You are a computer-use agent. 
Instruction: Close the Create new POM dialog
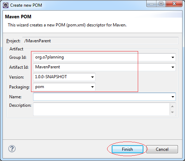[x=174, y=4]
